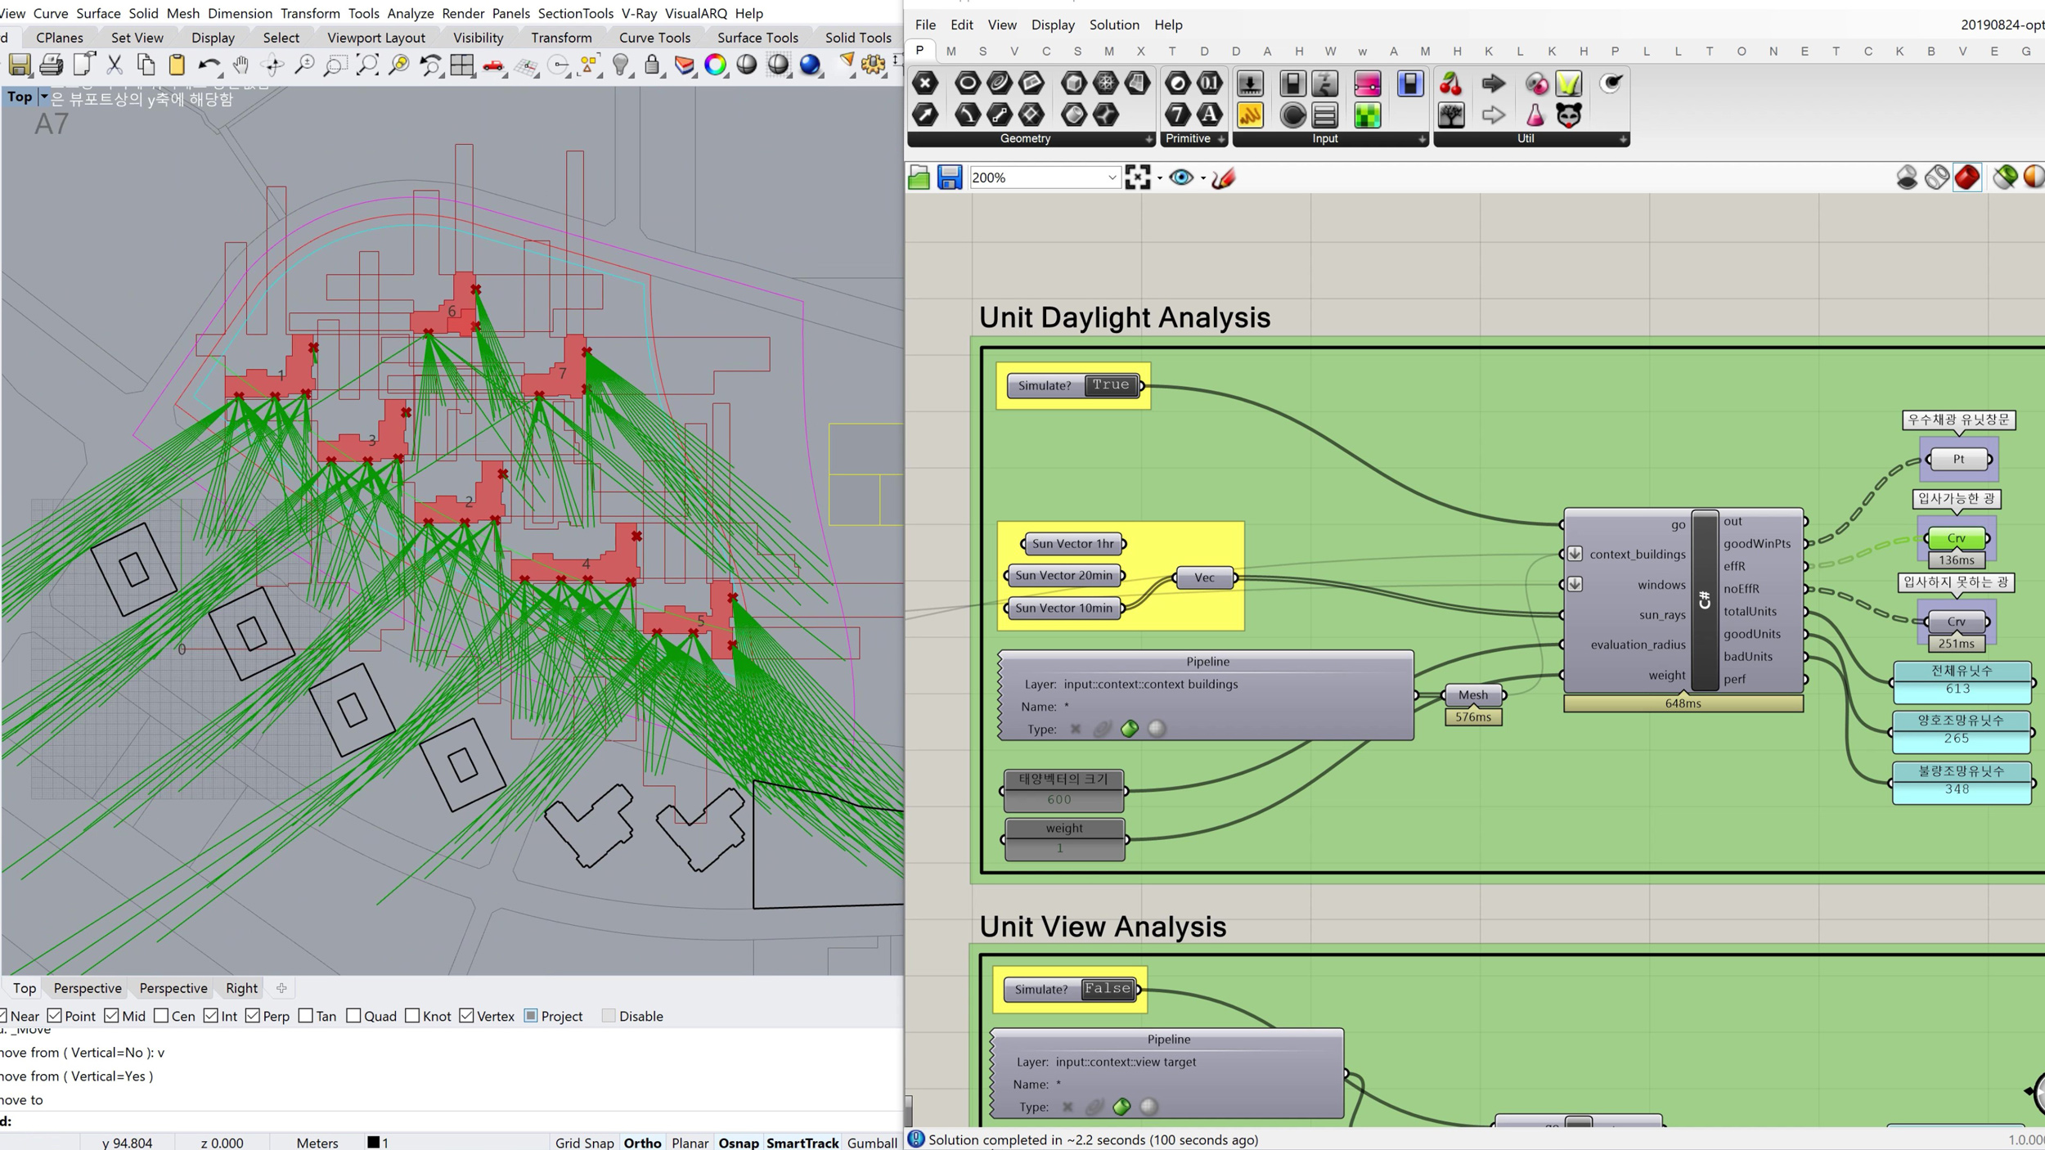
Task: Enable the Cen osnap checkbox
Action: [x=161, y=1016]
